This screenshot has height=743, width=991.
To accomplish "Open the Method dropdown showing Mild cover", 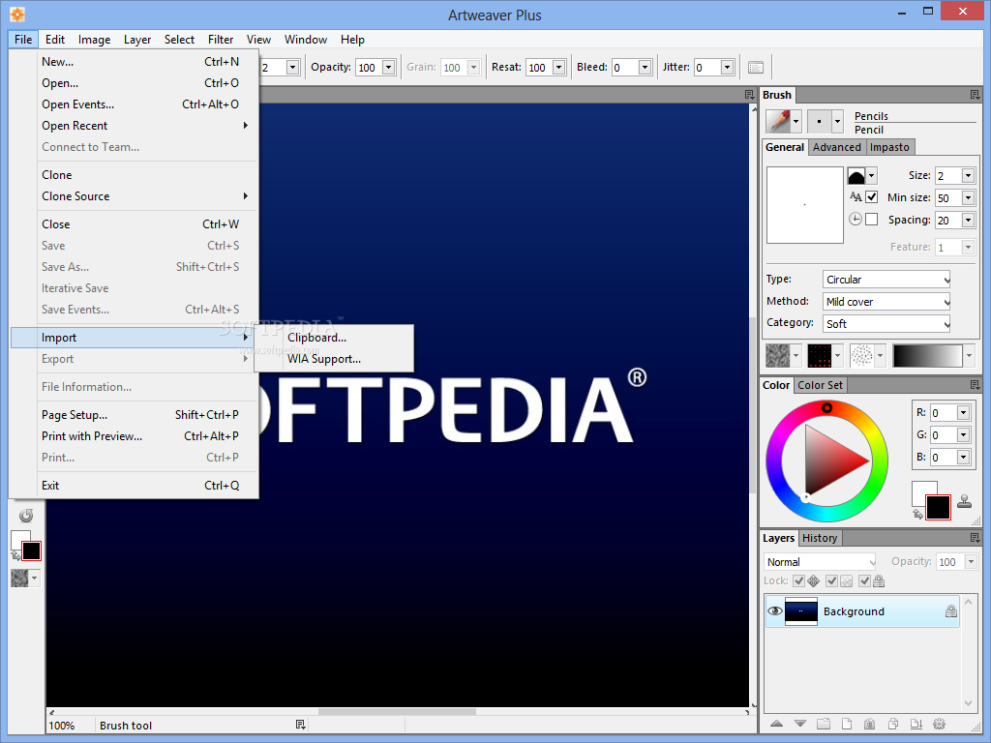I will pos(886,302).
